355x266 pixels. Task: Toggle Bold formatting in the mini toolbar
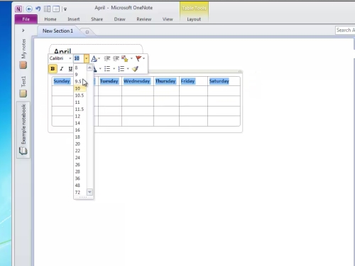[53, 69]
